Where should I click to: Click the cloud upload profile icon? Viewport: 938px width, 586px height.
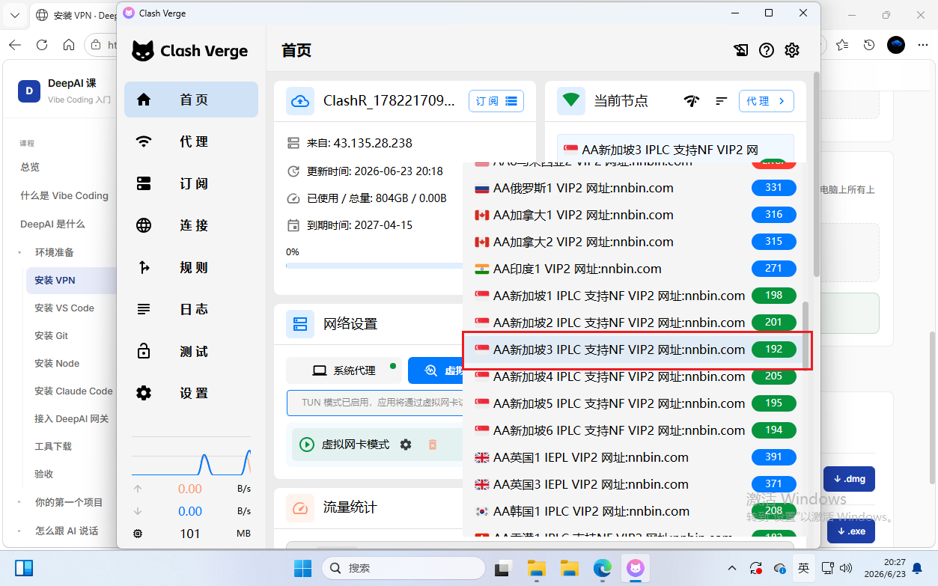click(300, 101)
